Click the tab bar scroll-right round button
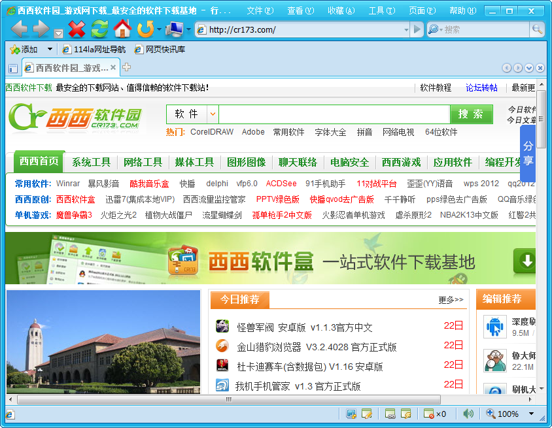The width and height of the screenshot is (552, 428). click(x=518, y=68)
